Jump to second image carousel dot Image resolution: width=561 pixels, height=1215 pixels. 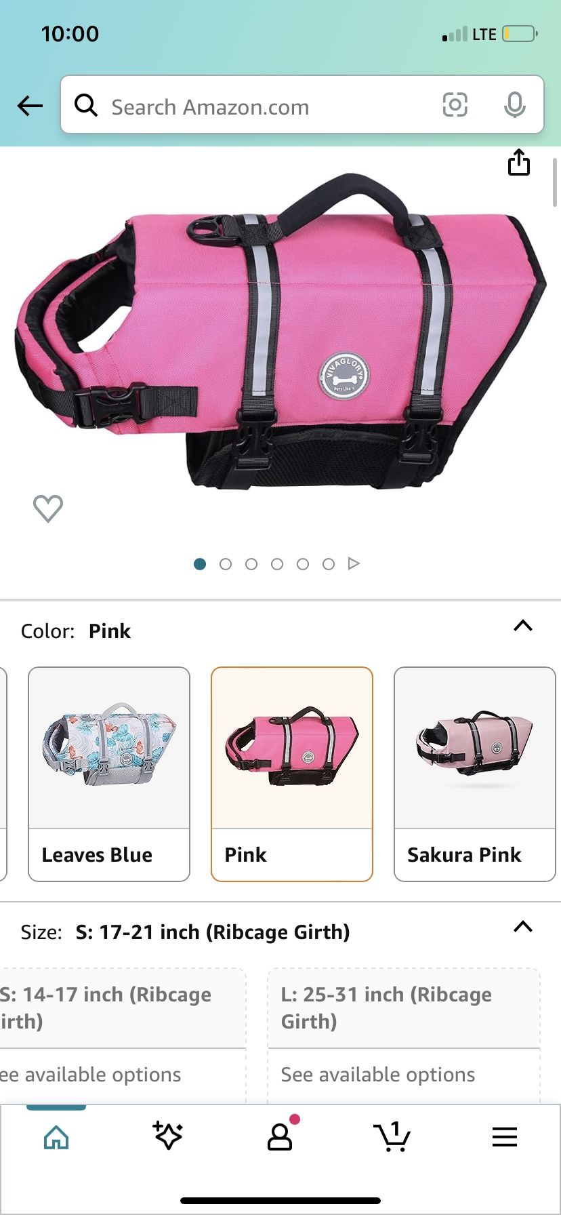click(x=226, y=564)
